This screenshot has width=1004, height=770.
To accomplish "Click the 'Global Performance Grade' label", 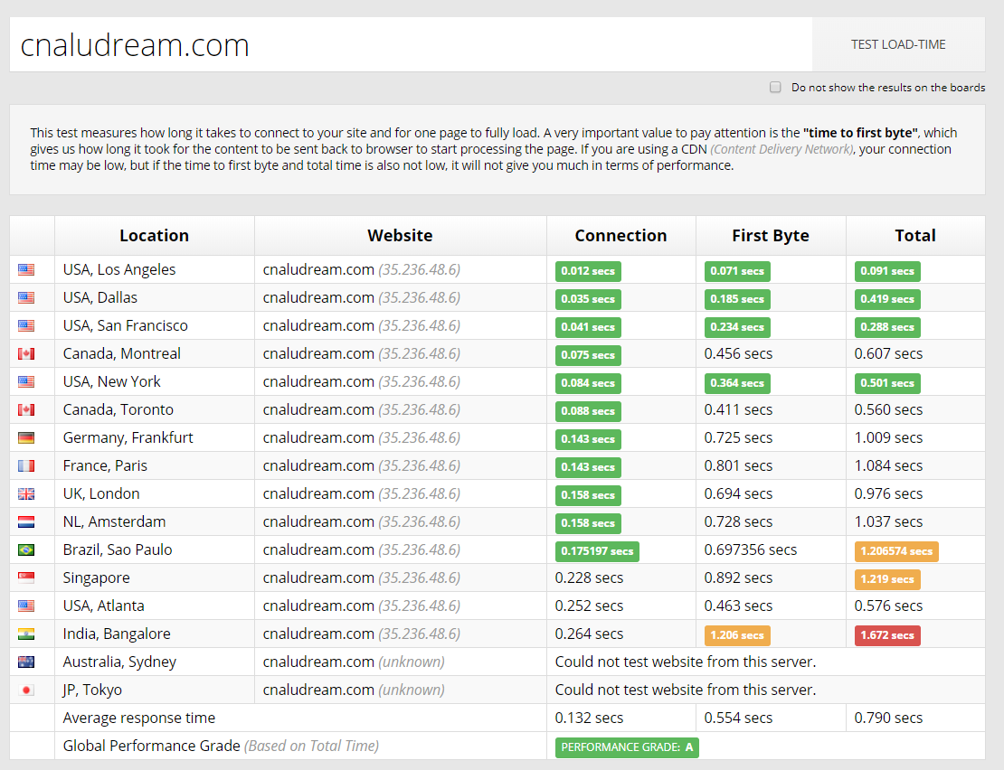I will coord(151,747).
